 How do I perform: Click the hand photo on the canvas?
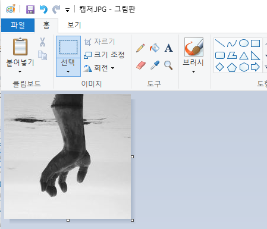pyautogui.click(x=67, y=156)
